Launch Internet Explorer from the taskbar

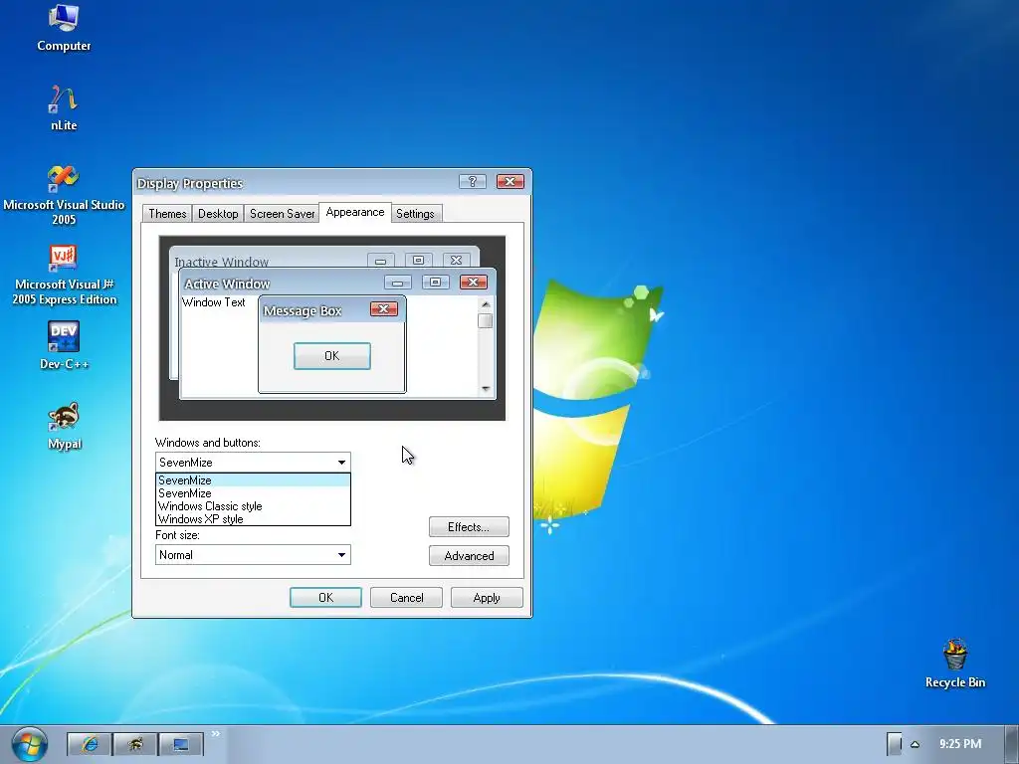pos(89,744)
